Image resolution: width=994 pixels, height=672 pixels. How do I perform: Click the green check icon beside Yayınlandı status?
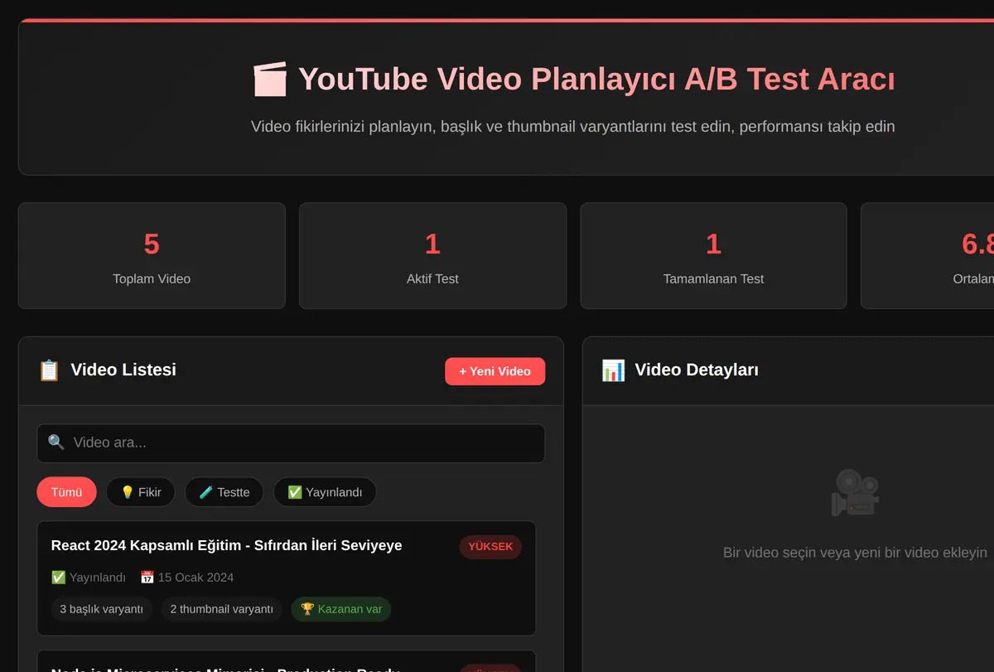click(58, 578)
